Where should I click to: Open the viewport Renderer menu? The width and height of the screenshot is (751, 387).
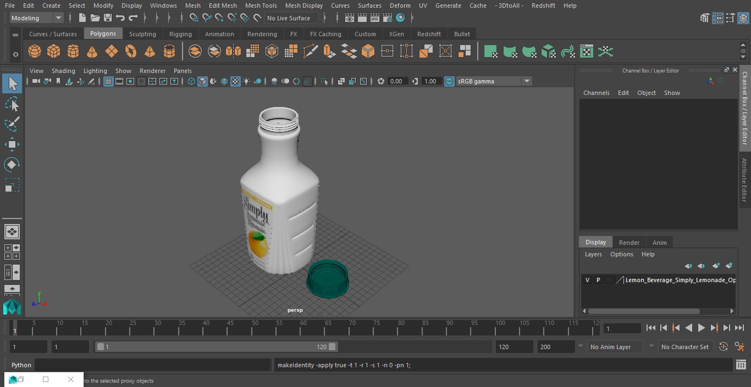152,71
